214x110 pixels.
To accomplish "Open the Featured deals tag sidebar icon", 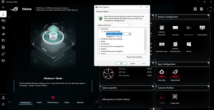I will point(3,54).
